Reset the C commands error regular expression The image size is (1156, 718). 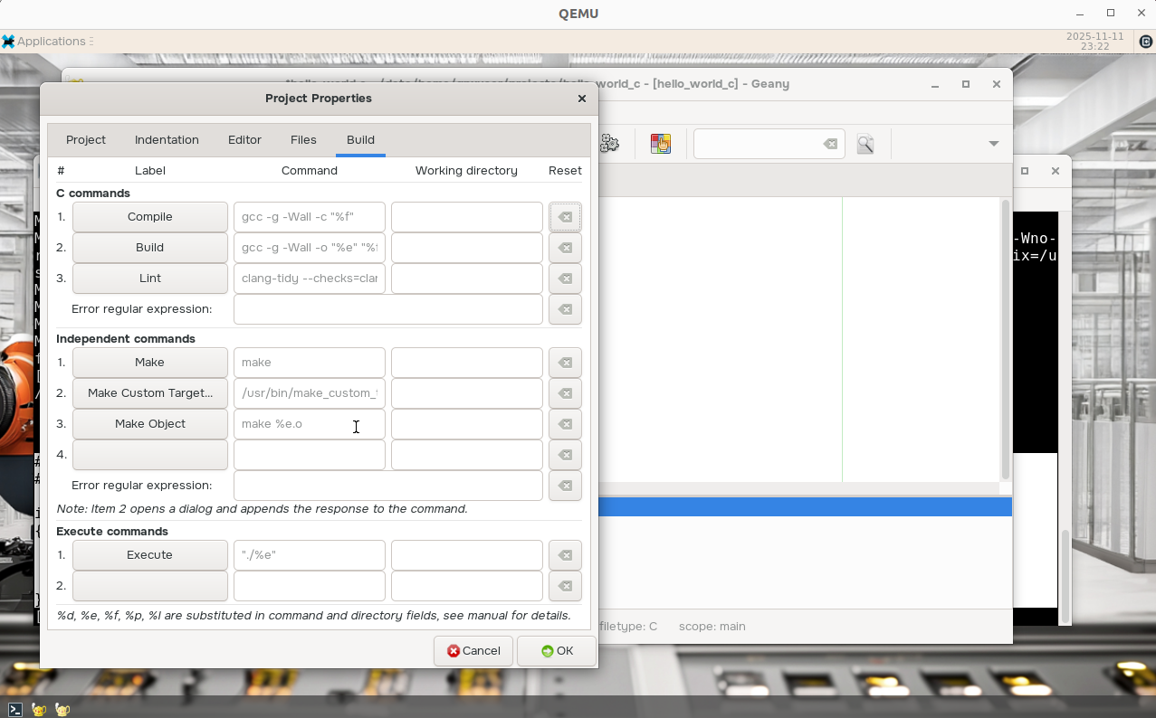coord(565,309)
